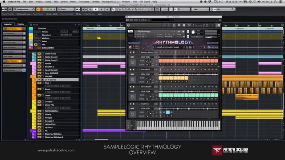Click the Kick 1 track monitor button

(x=39, y=83)
